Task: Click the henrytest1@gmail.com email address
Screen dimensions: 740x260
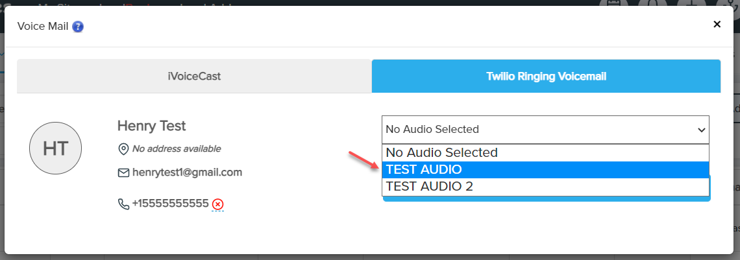Action: pyautogui.click(x=187, y=172)
